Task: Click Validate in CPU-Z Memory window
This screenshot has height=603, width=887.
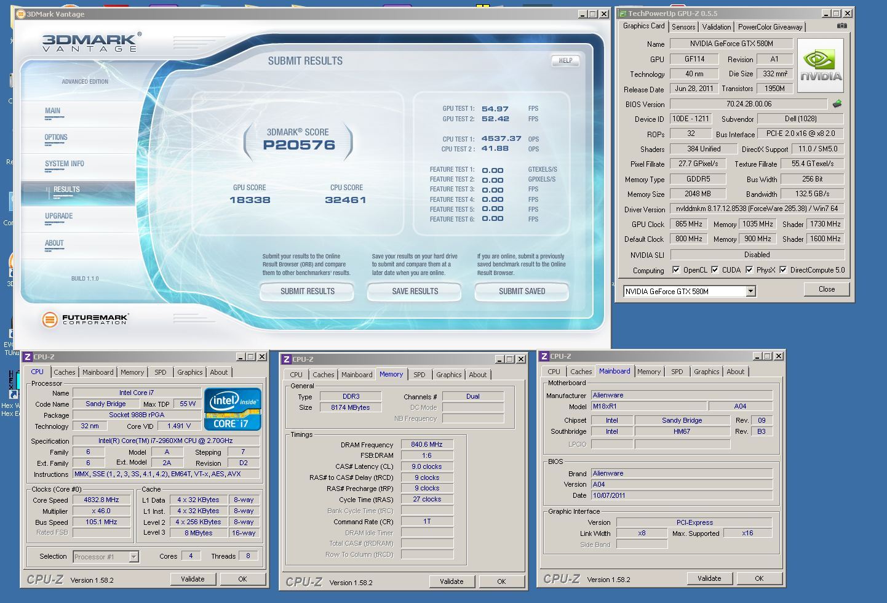Action: click(451, 581)
